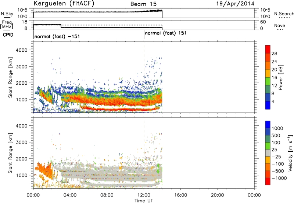The image size is (294, 203).
Task: Click the '4000' tick of the power panel
Action: point(22,50)
